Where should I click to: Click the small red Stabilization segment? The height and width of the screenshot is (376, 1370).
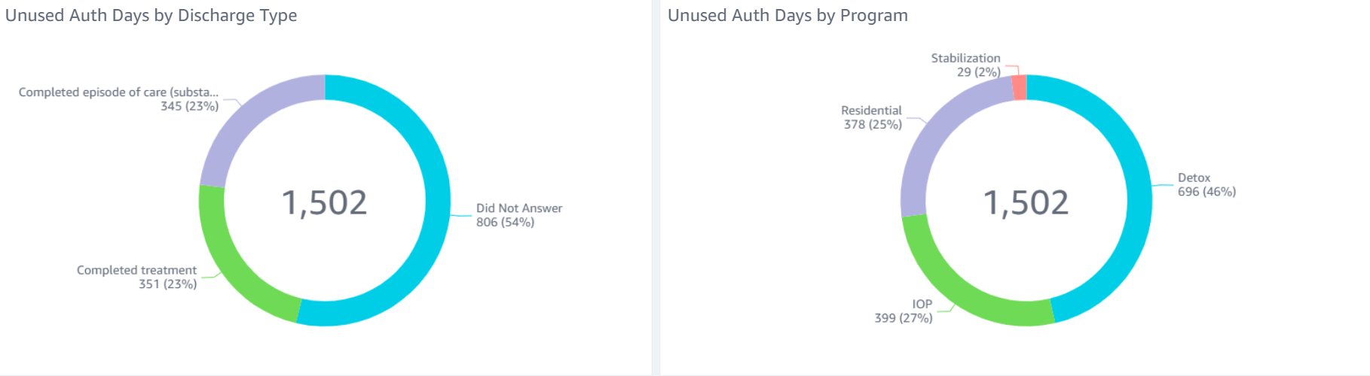(x=1019, y=87)
